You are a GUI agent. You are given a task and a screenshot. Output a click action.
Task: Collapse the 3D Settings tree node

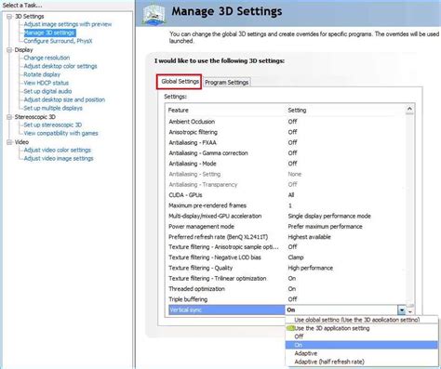coord(9,16)
